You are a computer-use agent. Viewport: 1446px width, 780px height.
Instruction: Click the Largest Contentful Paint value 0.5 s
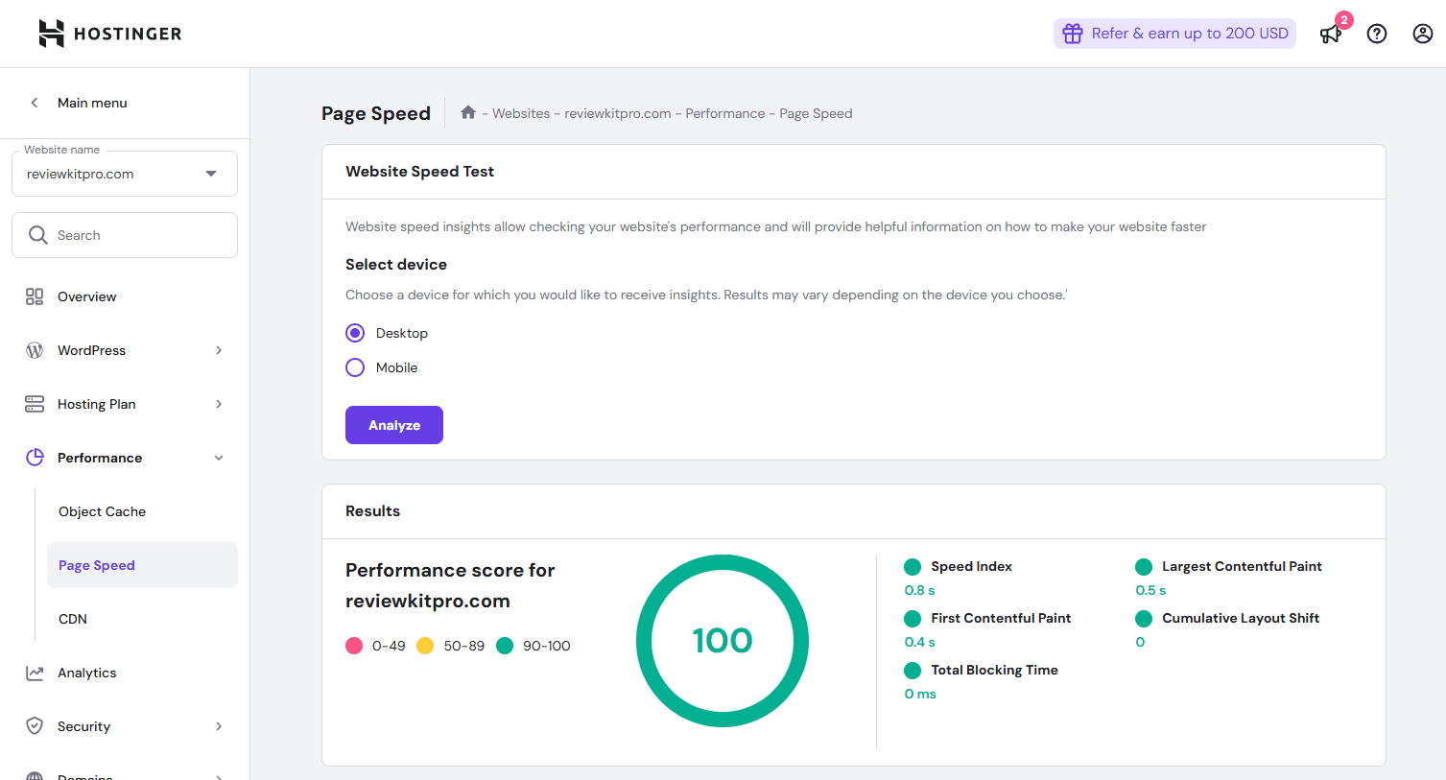[1150, 590]
